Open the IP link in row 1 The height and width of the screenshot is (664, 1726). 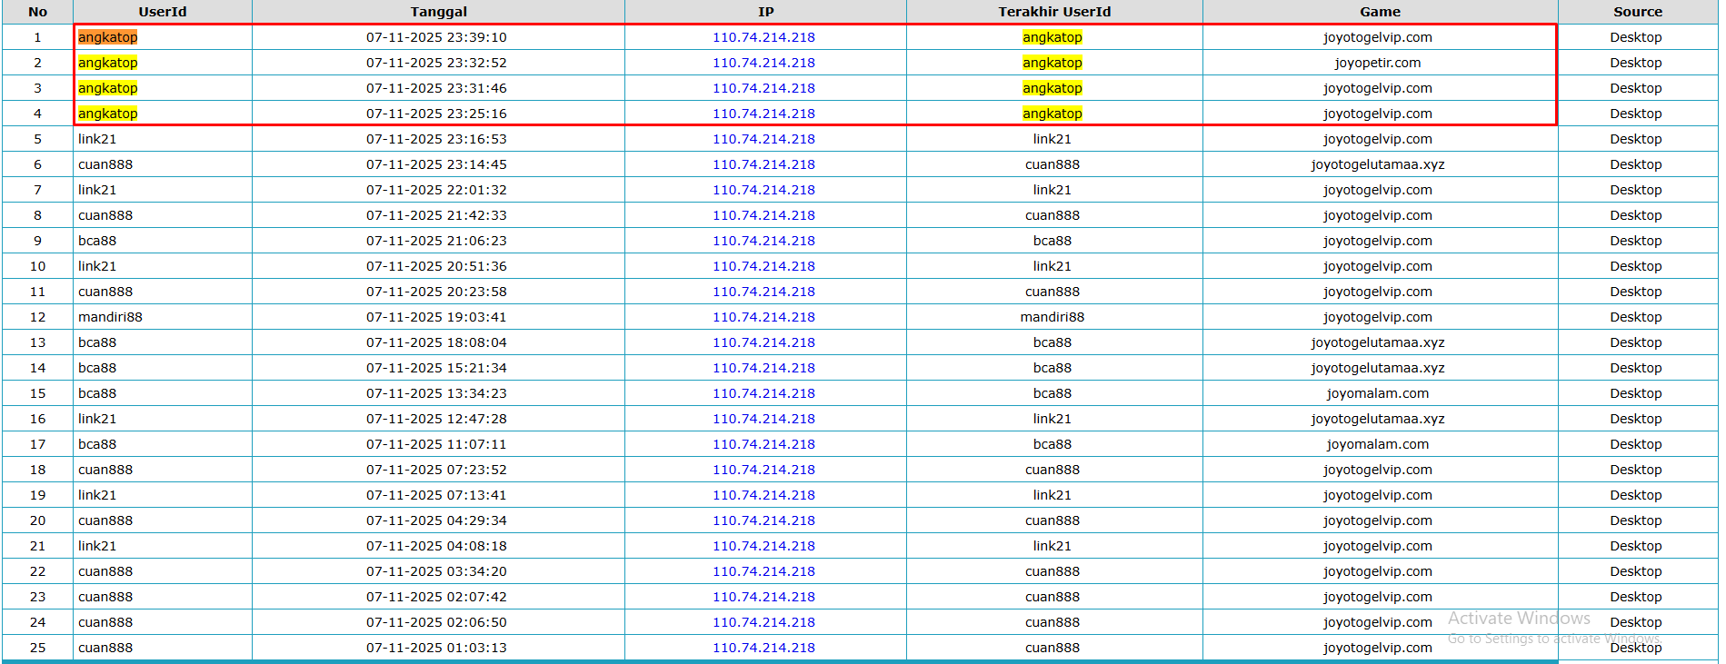763,37
